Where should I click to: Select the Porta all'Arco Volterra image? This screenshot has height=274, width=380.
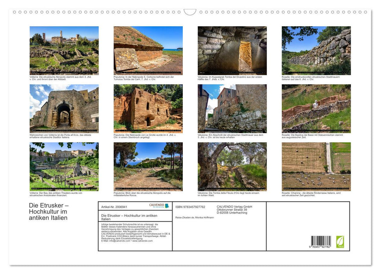tap(64, 108)
